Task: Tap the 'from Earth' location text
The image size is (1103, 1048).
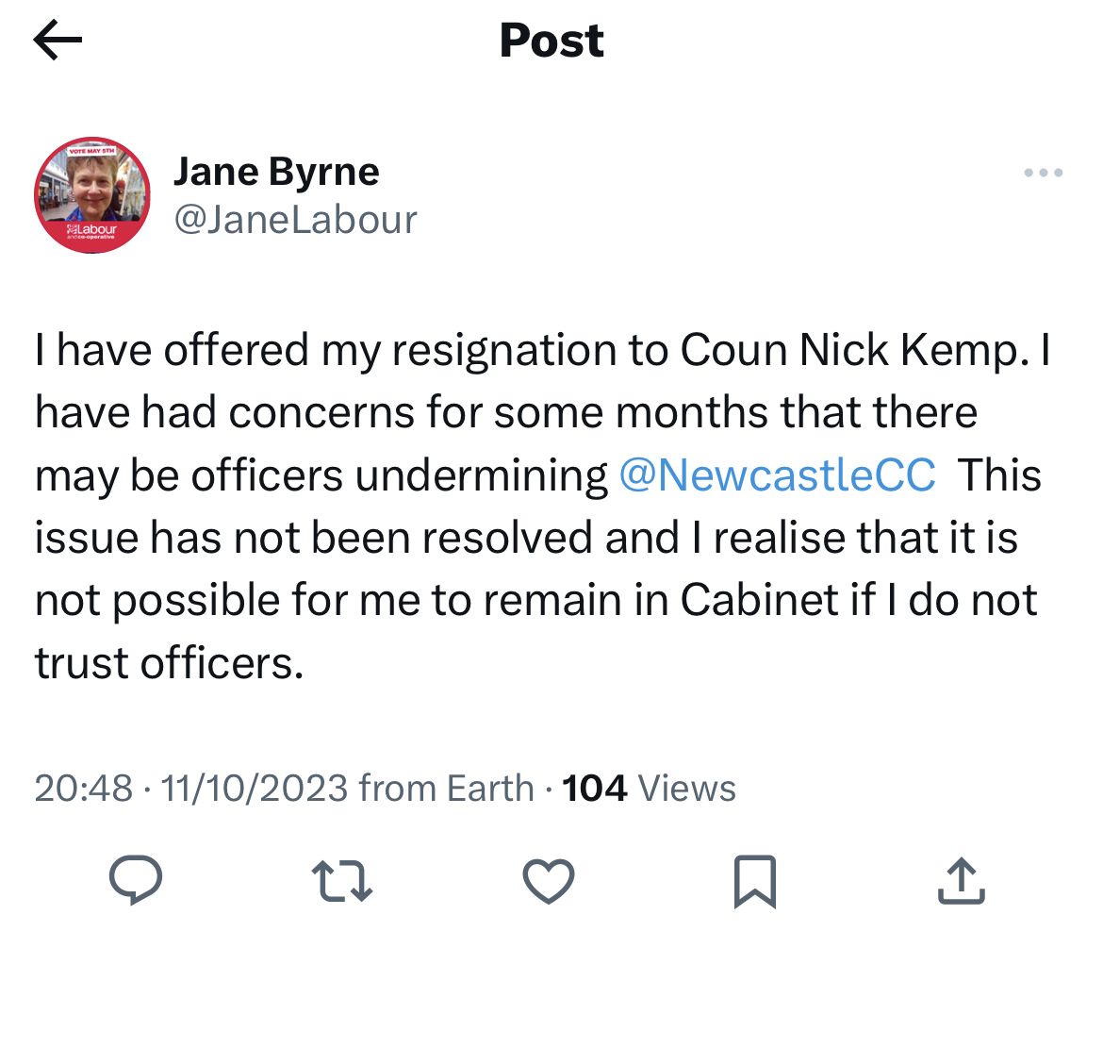Action: tap(447, 788)
